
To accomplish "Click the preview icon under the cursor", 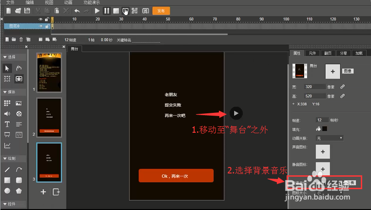I will [125, 11].
